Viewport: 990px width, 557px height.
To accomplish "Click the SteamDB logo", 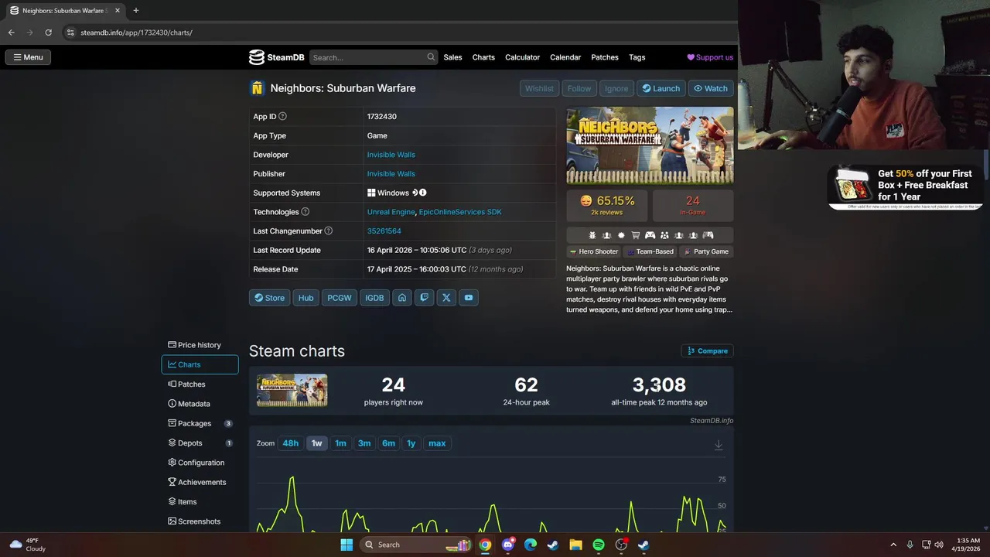I will (x=276, y=57).
